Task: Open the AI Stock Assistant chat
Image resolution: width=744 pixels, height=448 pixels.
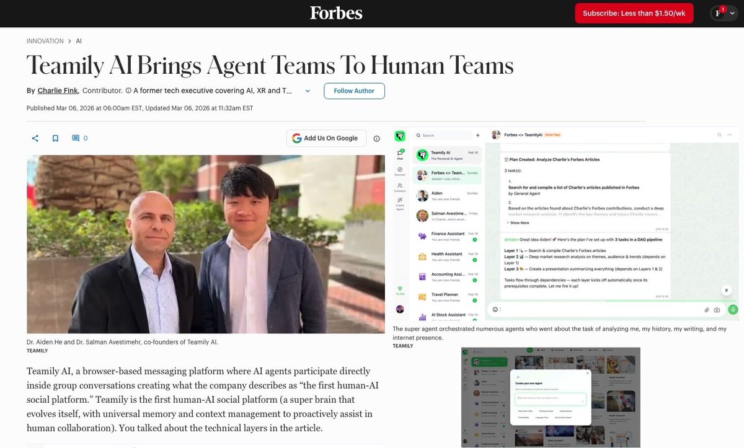Action: 448,317
